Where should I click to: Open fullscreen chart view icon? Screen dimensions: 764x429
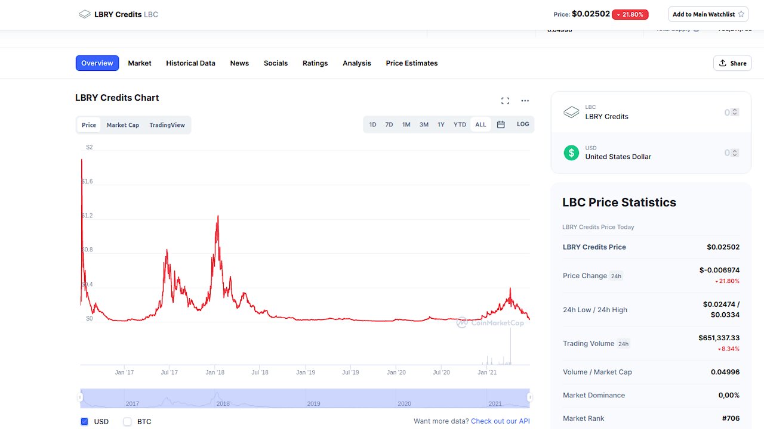(505, 101)
